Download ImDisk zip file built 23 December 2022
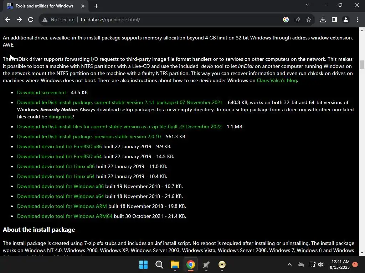365x273 pixels. click(119, 127)
